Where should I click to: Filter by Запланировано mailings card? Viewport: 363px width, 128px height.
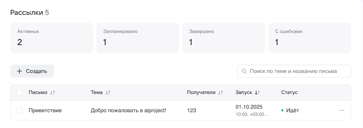(x=138, y=38)
